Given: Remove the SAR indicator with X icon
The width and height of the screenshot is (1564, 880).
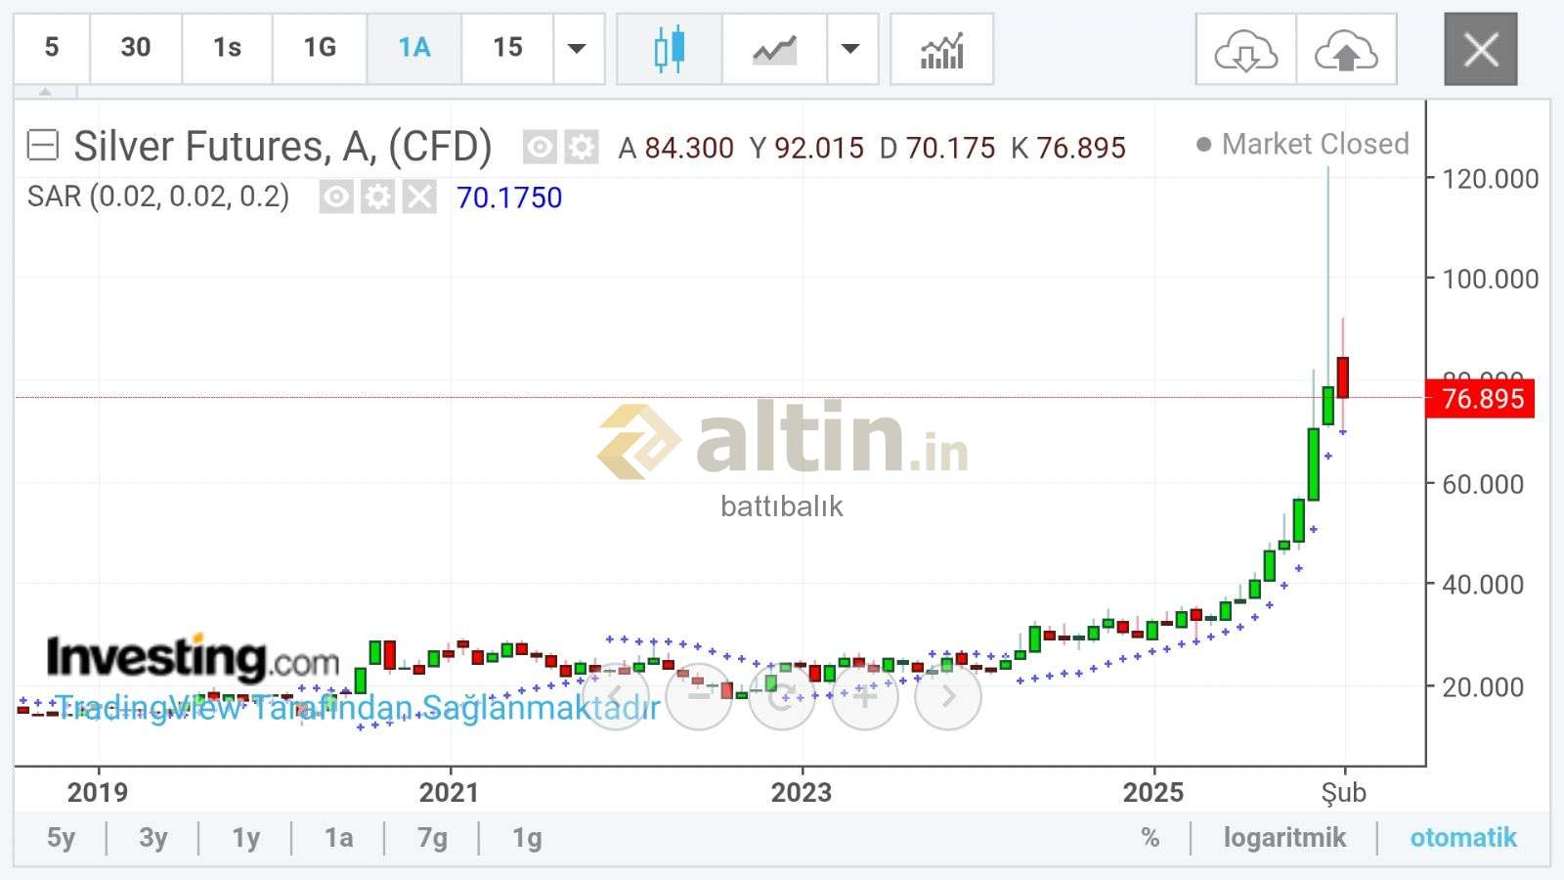Looking at the screenshot, I should (x=419, y=198).
